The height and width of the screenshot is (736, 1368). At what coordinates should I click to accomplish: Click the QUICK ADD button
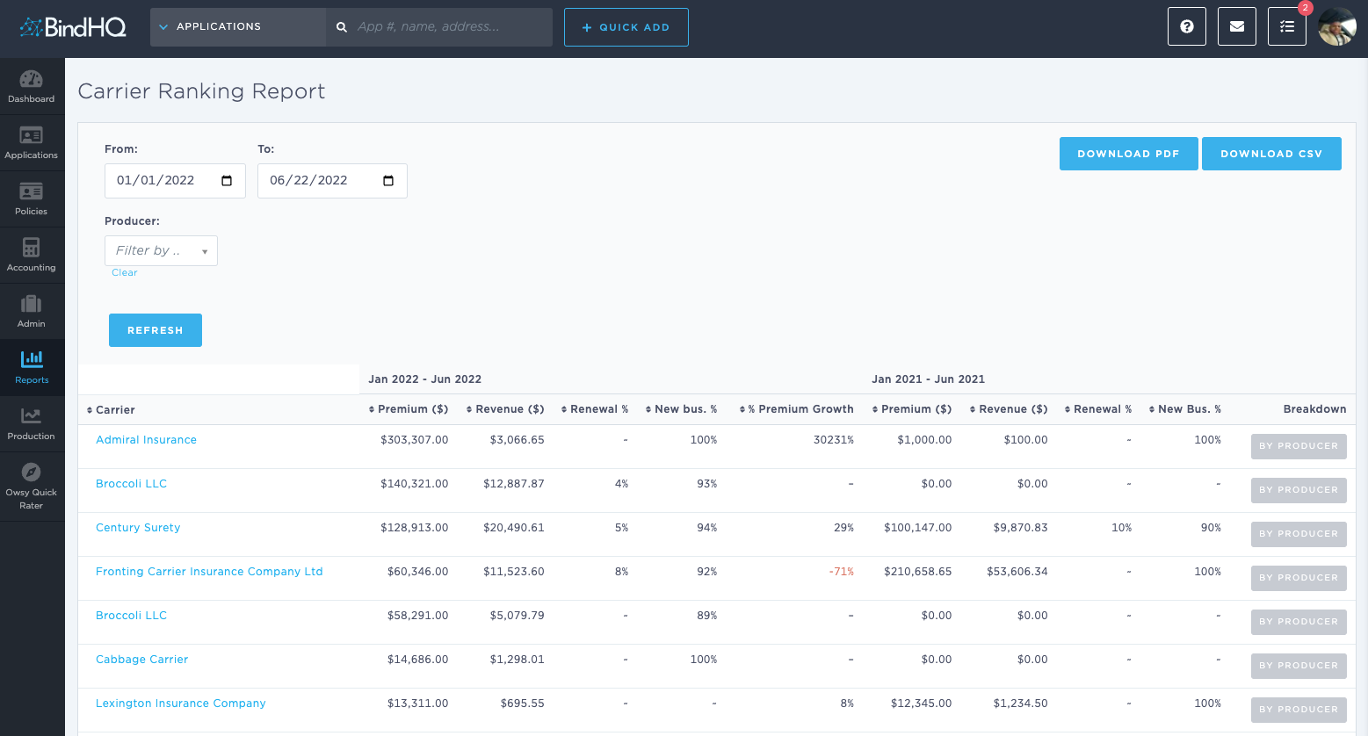626,27
